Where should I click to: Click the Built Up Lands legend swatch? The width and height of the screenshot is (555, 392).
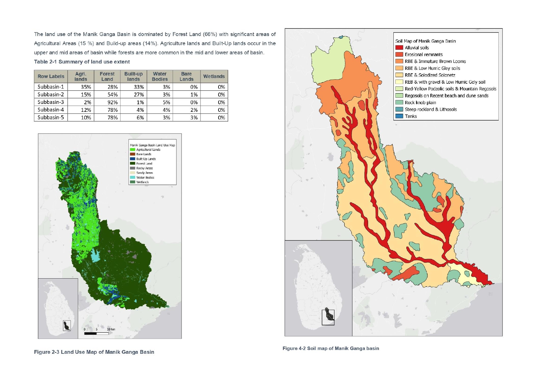click(133, 159)
